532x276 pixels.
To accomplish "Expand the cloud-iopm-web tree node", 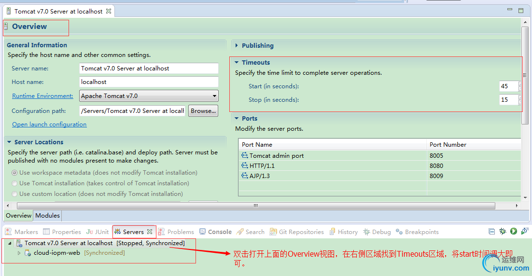I will tap(19, 253).
